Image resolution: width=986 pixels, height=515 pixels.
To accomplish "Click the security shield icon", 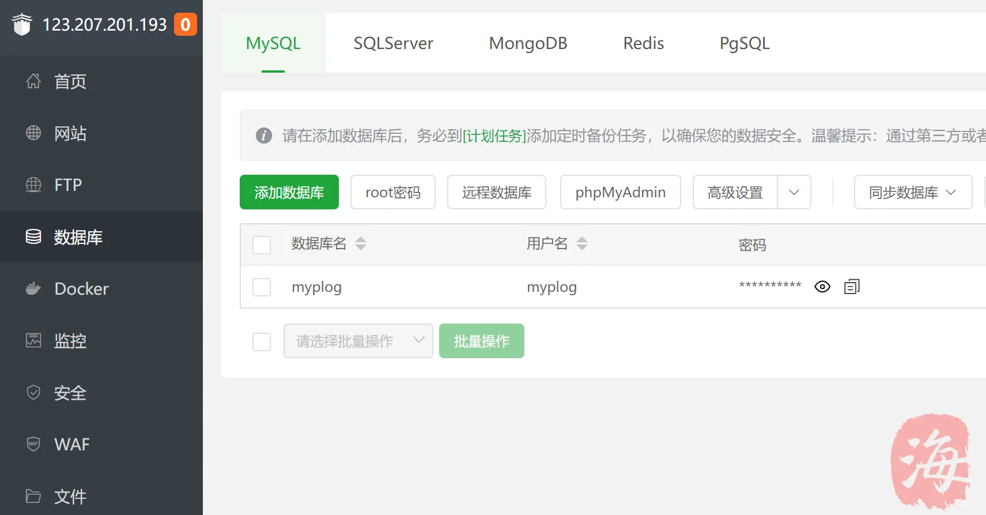I will [33, 392].
